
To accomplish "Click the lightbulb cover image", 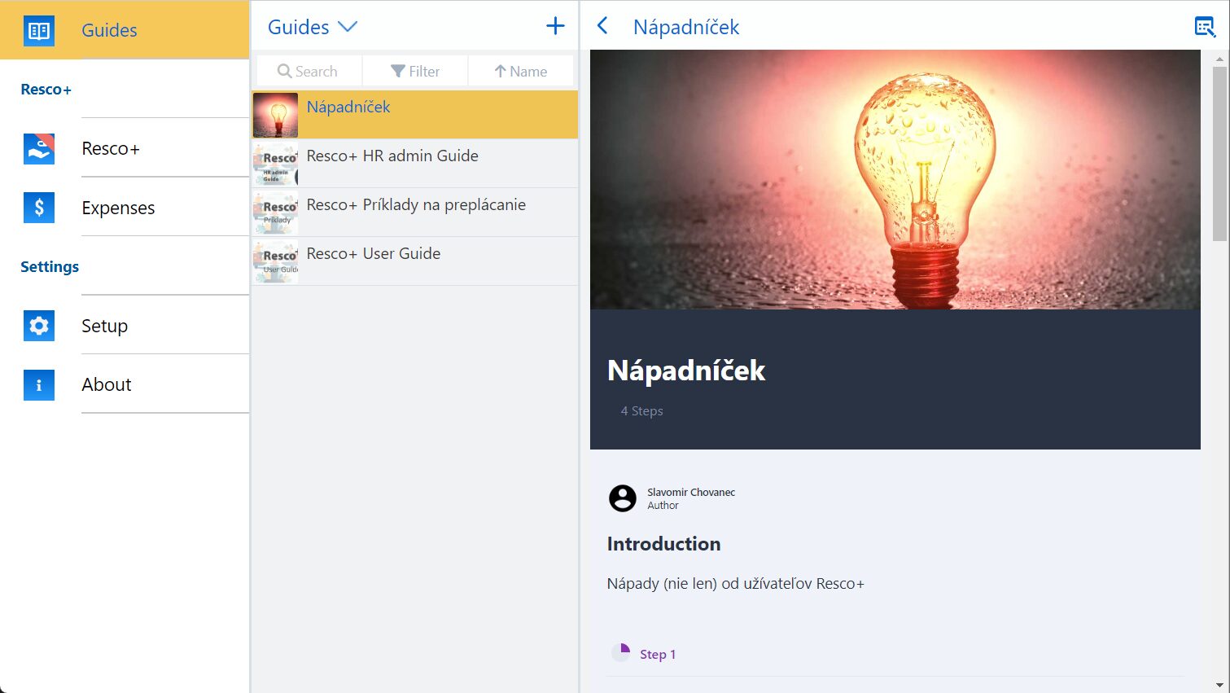I will tap(895, 179).
